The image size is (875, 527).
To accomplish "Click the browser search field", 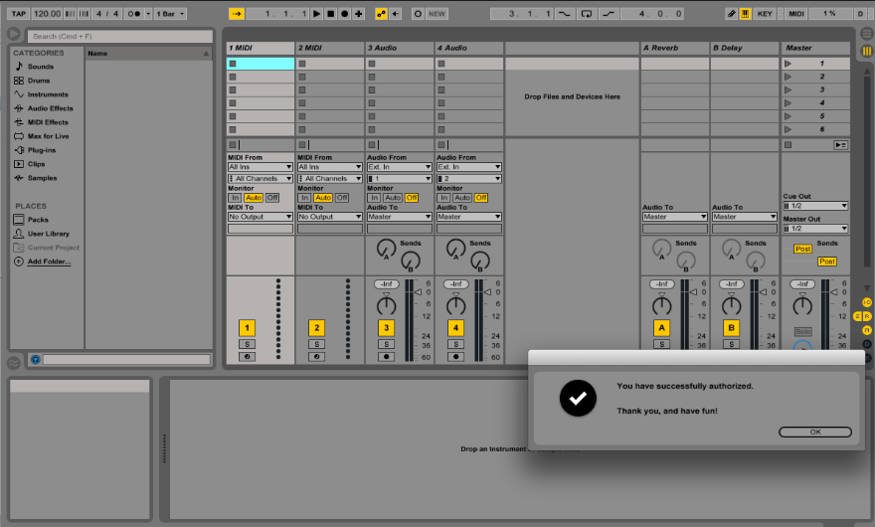I will (x=120, y=36).
